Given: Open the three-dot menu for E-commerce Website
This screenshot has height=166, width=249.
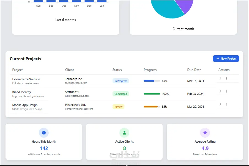Looking at the screenshot, I should point(226,78).
